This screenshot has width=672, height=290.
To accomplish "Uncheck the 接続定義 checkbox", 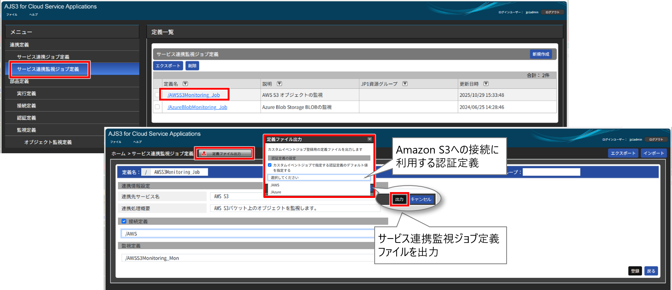I will pyautogui.click(x=124, y=221).
